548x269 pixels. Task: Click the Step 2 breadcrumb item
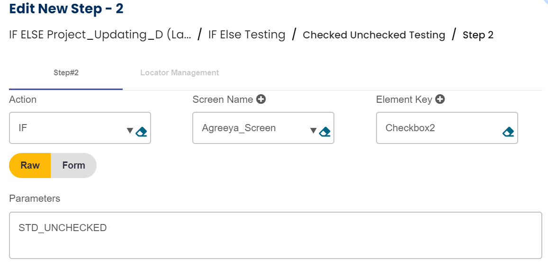coord(478,35)
